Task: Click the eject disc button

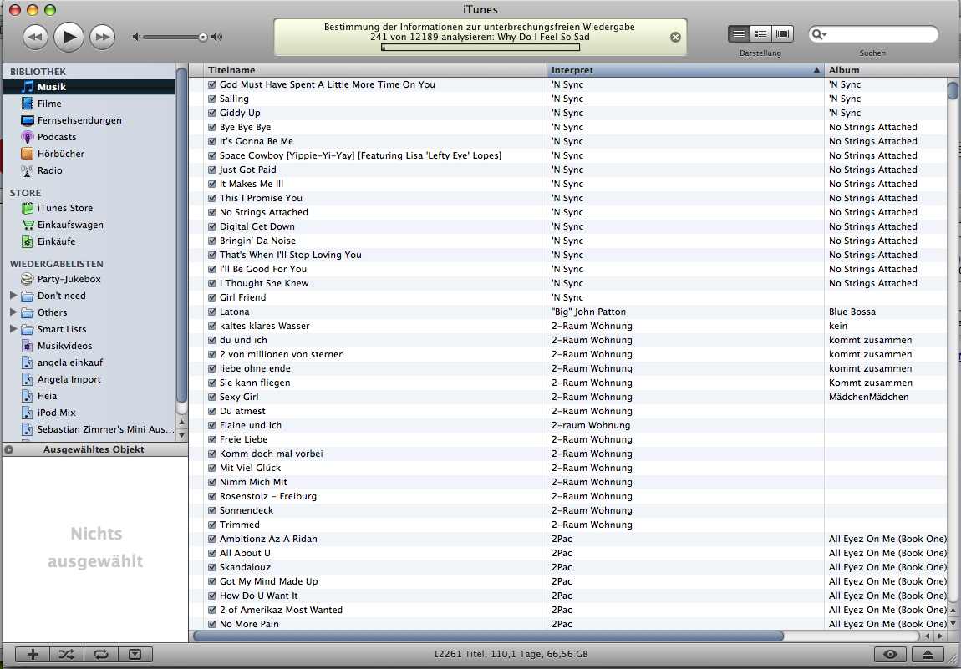Action: [x=928, y=654]
